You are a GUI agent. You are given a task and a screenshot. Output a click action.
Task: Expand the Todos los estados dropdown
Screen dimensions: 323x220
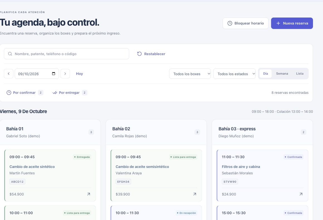234,74
